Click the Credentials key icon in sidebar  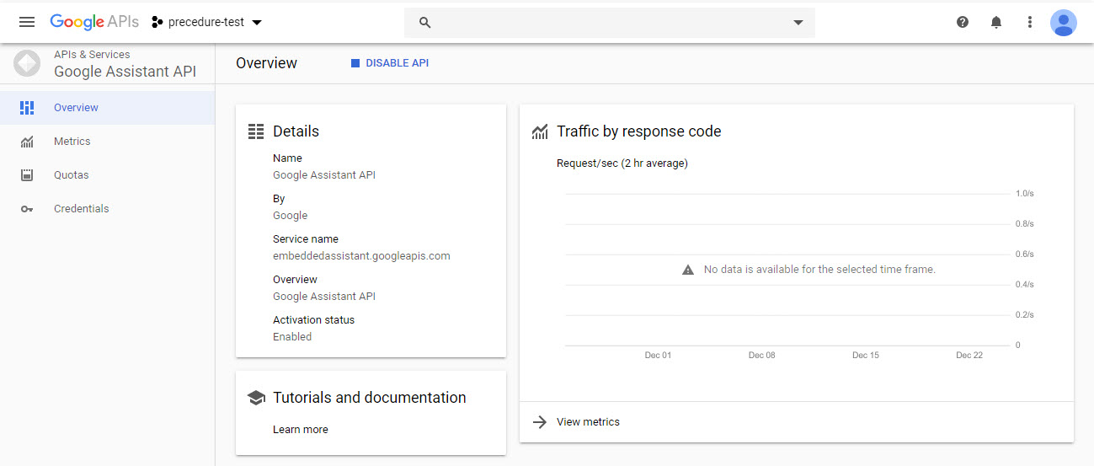pyautogui.click(x=27, y=209)
